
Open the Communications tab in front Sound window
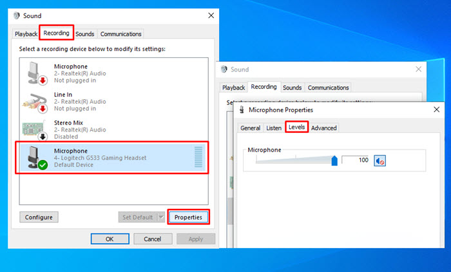[x=121, y=34]
